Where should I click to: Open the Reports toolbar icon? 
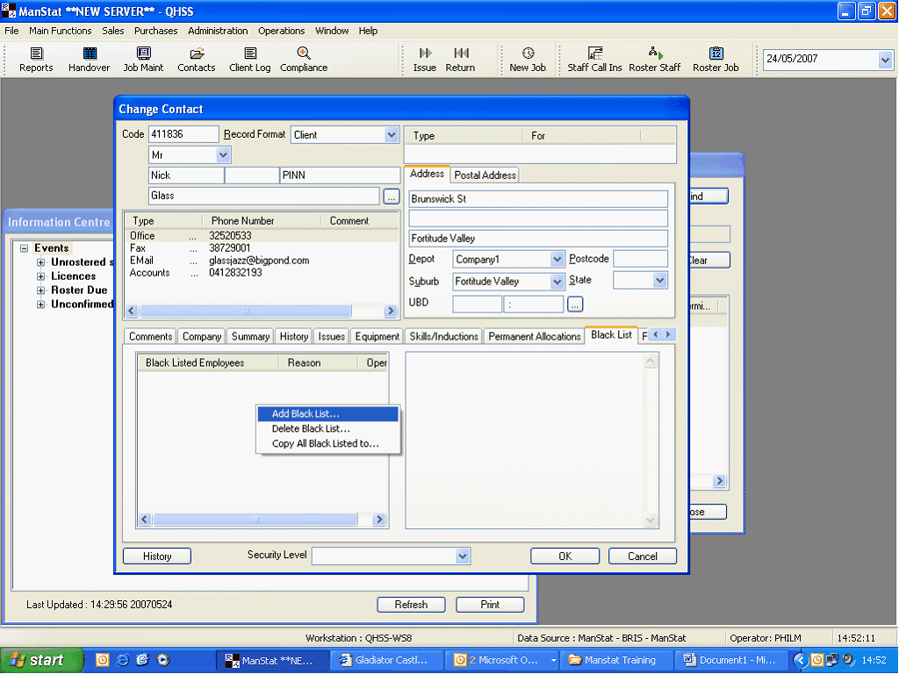click(36, 60)
